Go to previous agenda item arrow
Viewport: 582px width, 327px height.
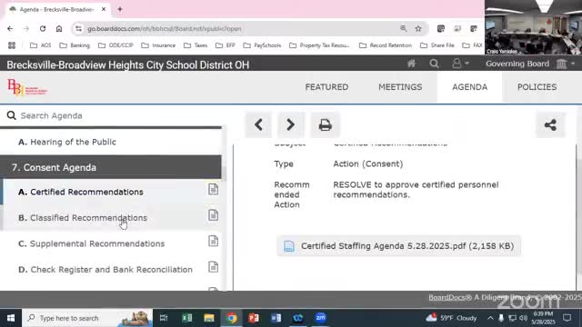tap(258, 125)
